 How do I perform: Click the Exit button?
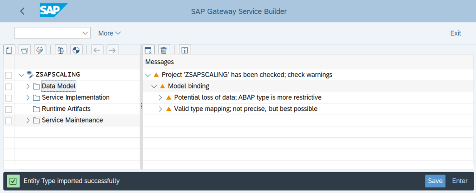(x=456, y=33)
